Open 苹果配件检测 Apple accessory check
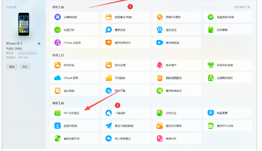This screenshot has height=151, width=262. click(x=228, y=65)
